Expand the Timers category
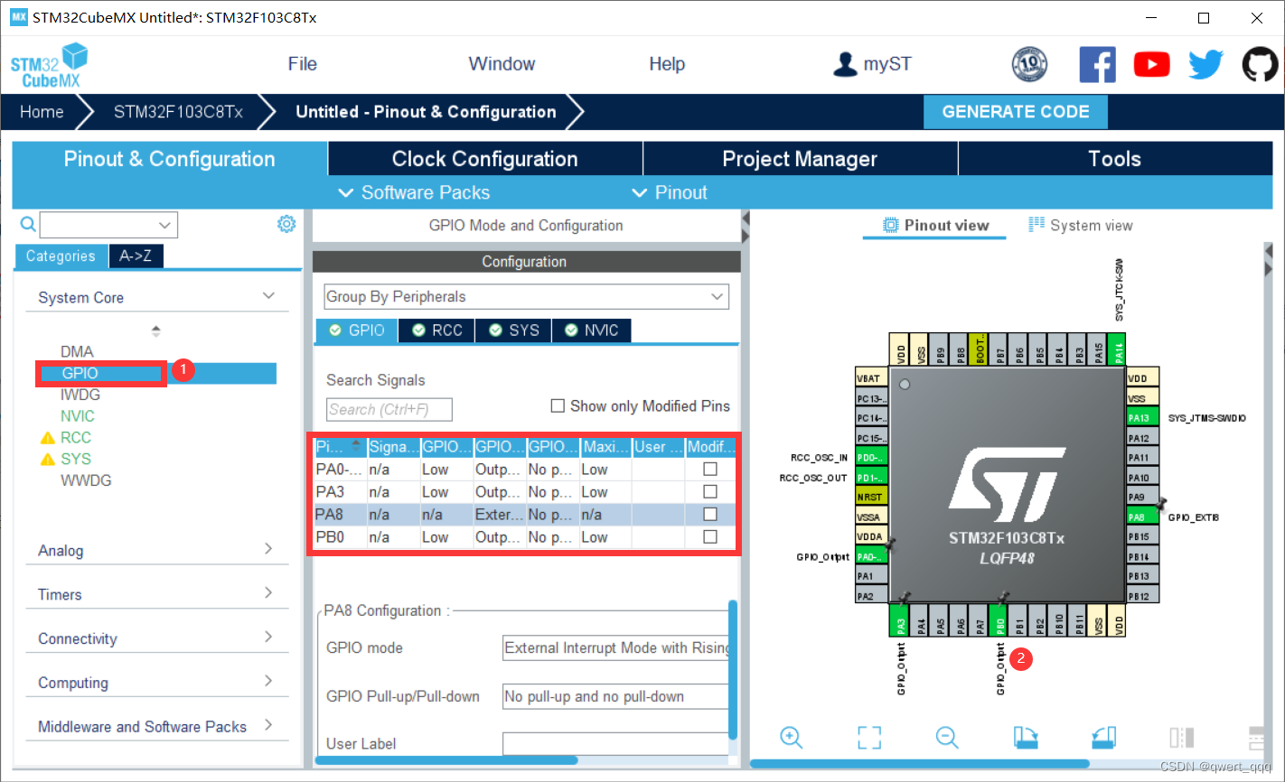This screenshot has width=1285, height=782. (268, 593)
